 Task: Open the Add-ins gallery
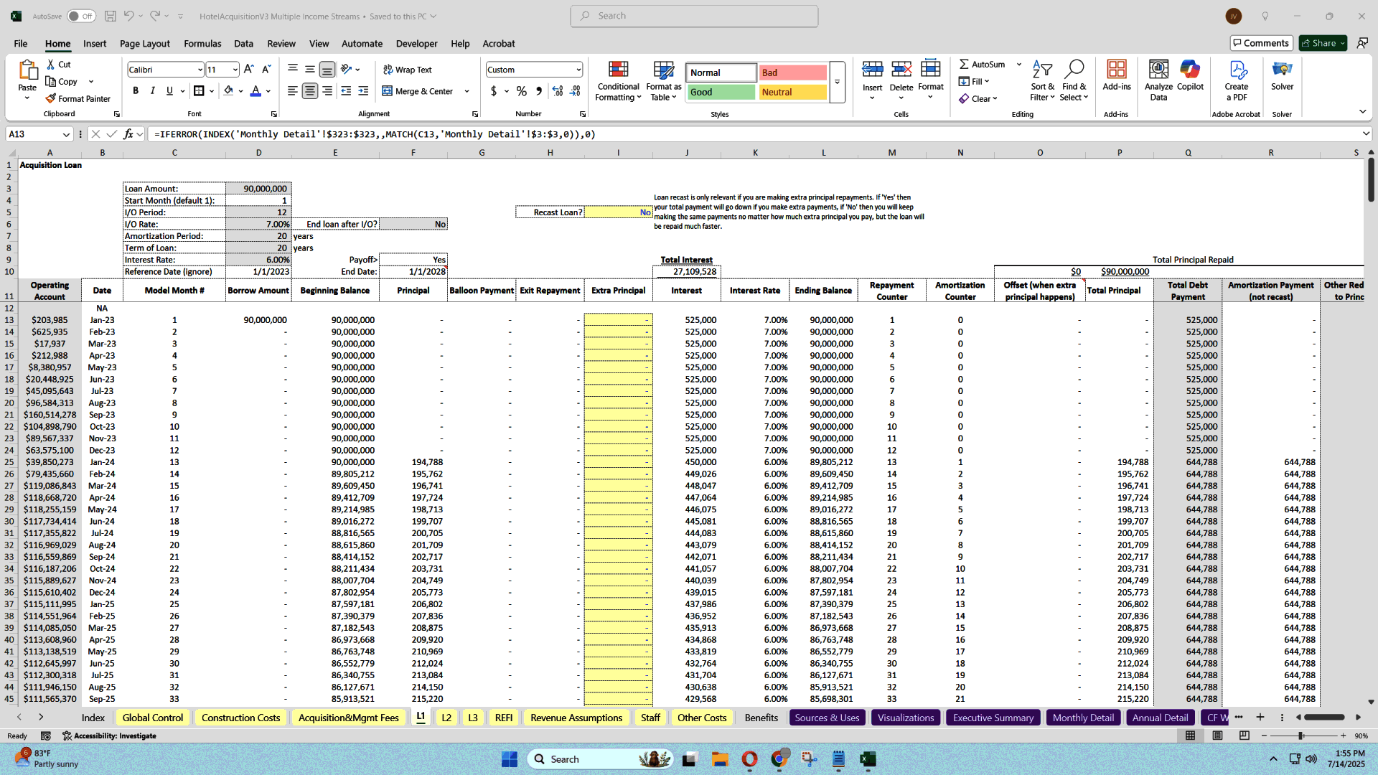pos(1117,75)
